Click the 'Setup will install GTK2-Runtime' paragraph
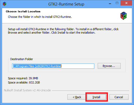Image resolution: width=134 pixels, height=105 pixels. 63,31
